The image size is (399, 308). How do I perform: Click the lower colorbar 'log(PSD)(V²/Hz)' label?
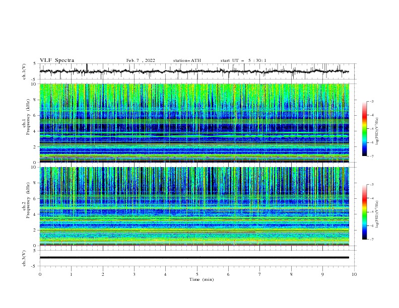click(x=377, y=214)
